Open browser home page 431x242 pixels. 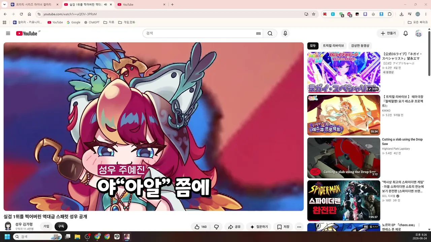tap(29, 14)
